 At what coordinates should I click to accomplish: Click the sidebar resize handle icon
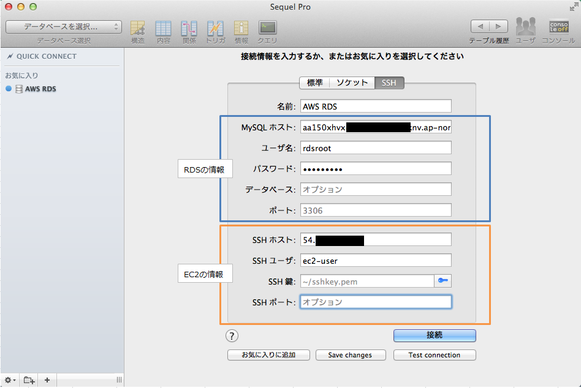pos(119,380)
